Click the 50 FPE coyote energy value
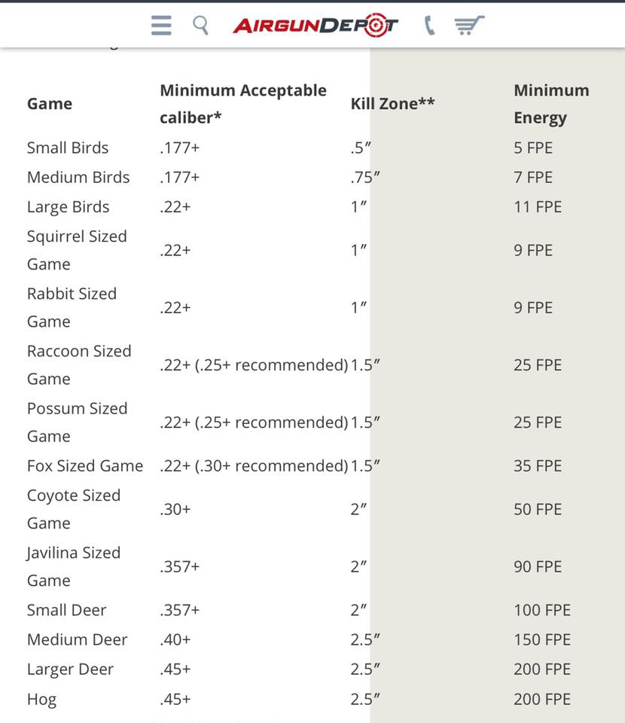This screenshot has height=723, width=625. tap(538, 509)
